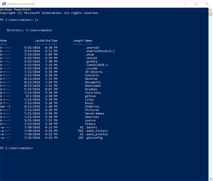Click the length value 562

[x=80, y=131]
